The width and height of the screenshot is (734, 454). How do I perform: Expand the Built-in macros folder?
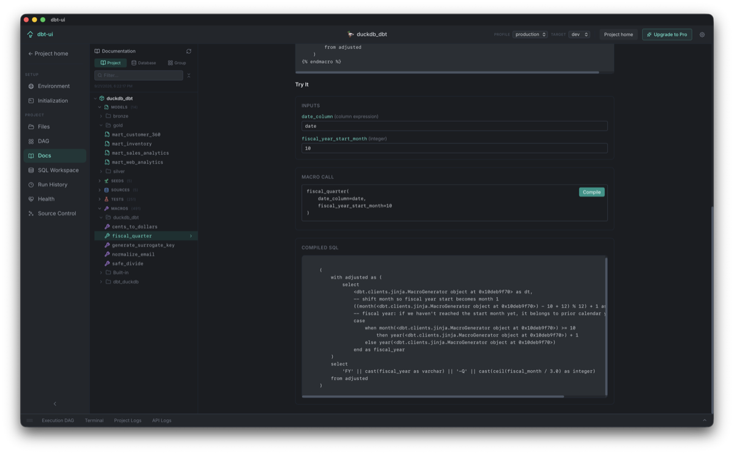[x=102, y=273]
